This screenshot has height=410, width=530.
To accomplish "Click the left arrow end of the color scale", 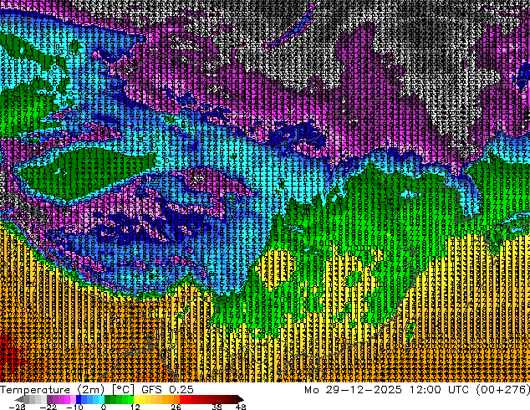I will coord(19,399).
